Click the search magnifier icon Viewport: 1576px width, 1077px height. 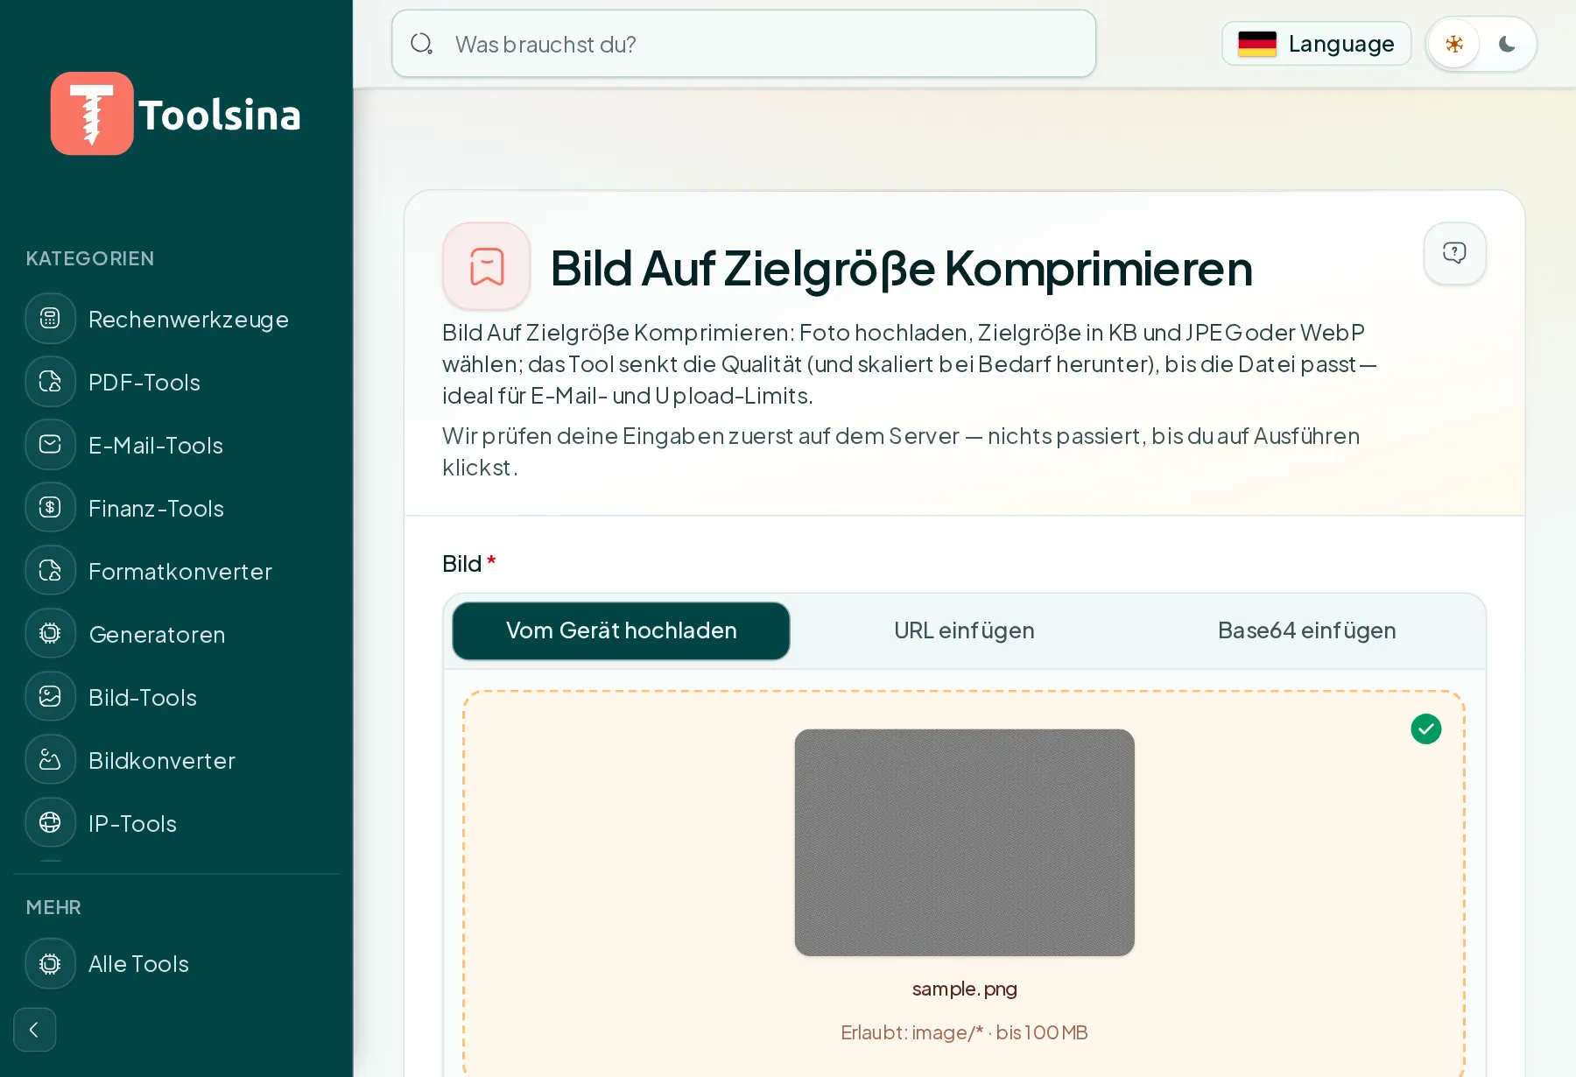click(422, 44)
